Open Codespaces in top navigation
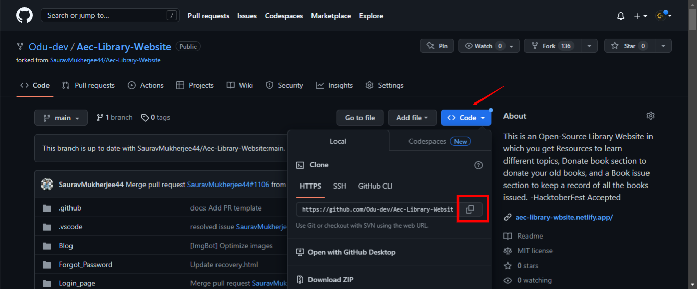 coord(284,16)
